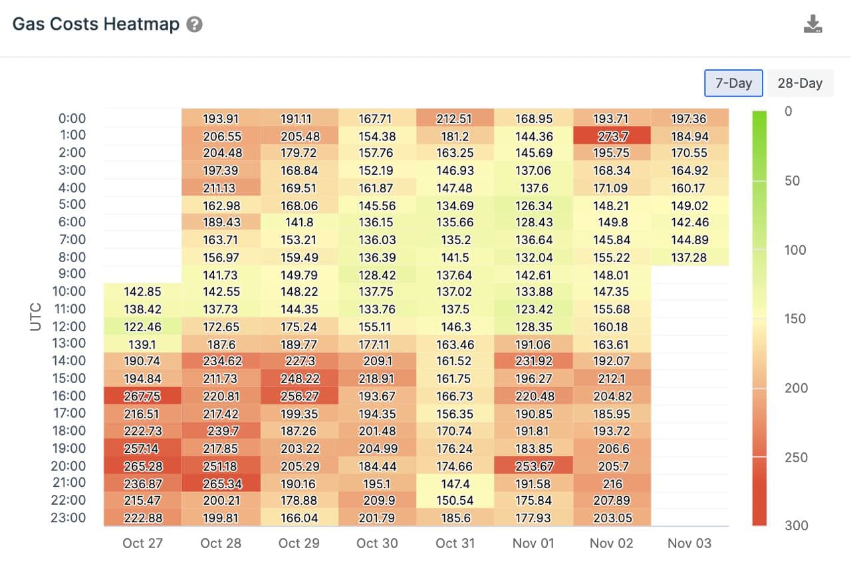The image size is (851, 576).
Task: Click the 123.42 cell on Nov 01
Action: pyautogui.click(x=534, y=309)
